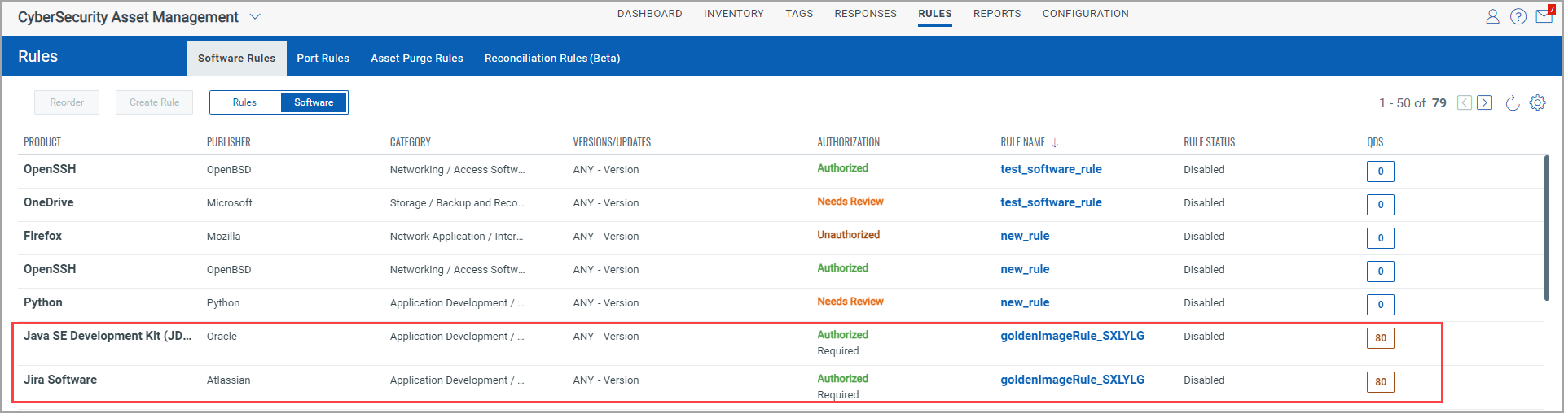Open the user profile icon

click(x=1492, y=16)
